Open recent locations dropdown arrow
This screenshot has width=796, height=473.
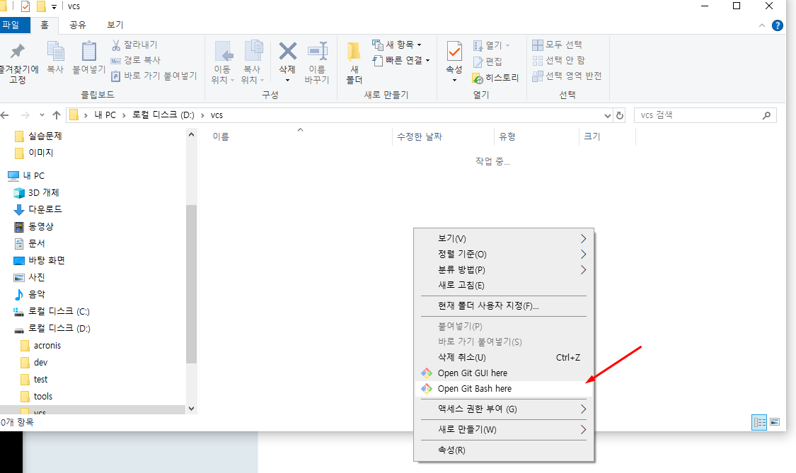tap(42, 115)
